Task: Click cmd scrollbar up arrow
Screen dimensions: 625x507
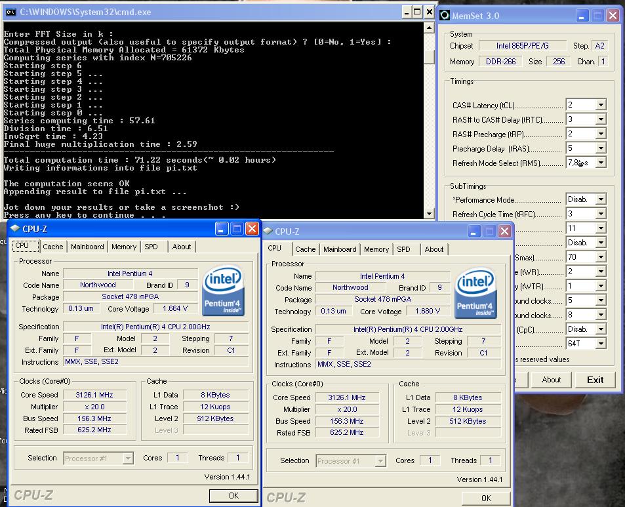Action: click(429, 28)
